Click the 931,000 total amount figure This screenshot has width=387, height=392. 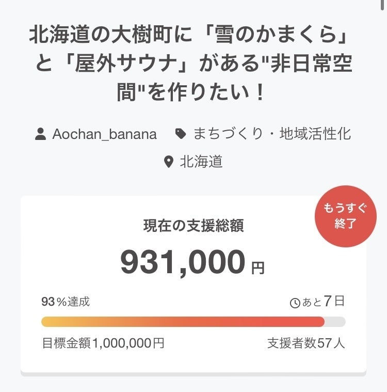pyautogui.click(x=183, y=262)
